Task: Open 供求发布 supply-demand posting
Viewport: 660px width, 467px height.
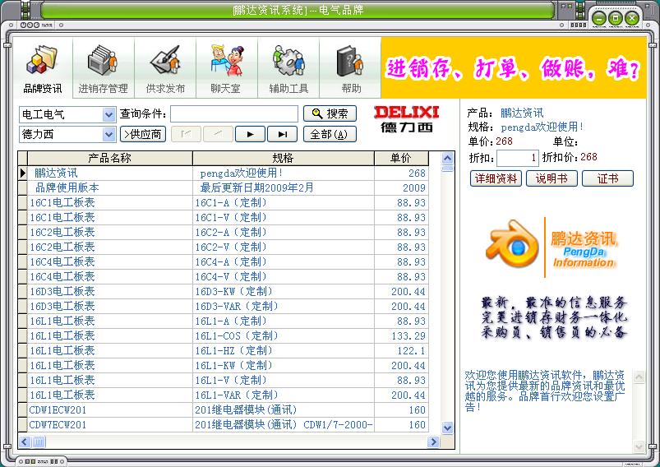Action: tap(165, 70)
